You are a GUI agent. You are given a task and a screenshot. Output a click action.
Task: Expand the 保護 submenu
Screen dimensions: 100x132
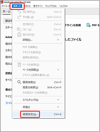(58, 107)
